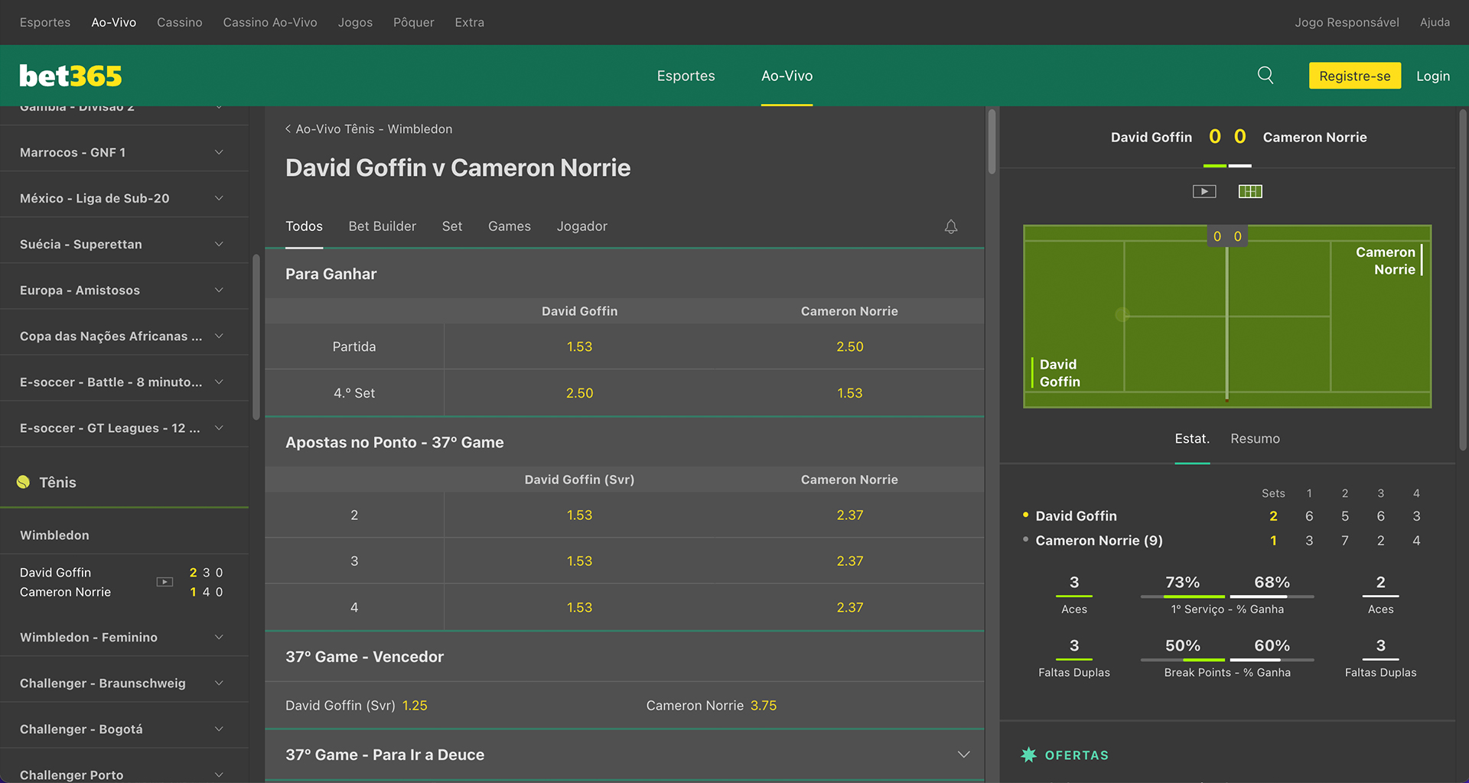Bet David Goffin 4.º Set at 2.50

(x=579, y=393)
